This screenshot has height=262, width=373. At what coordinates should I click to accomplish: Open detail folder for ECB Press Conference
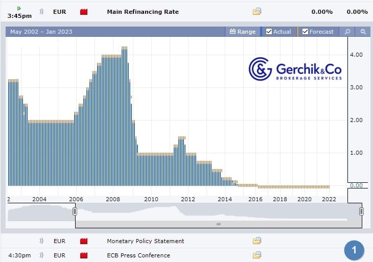(257, 255)
